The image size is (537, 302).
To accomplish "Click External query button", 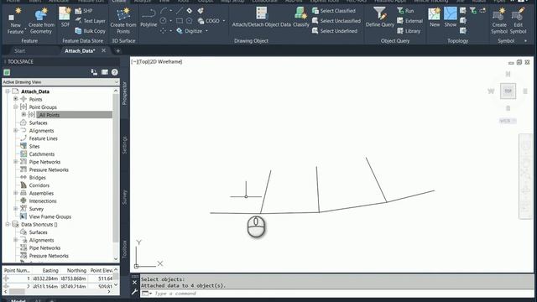I will pos(410,21).
